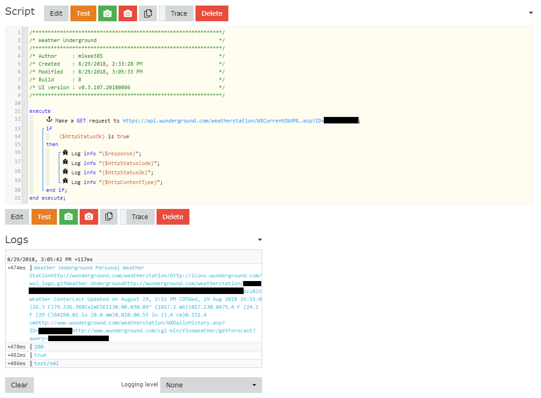Click the 'then' keyword on line 15
Screen dimensions: 541x398
[x=52, y=145]
